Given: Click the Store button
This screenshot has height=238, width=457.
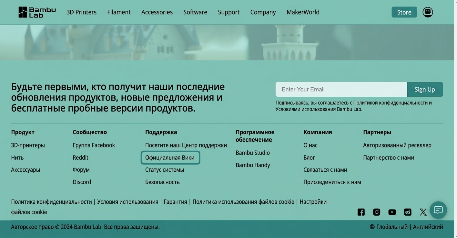Looking at the screenshot, I should click(404, 12).
